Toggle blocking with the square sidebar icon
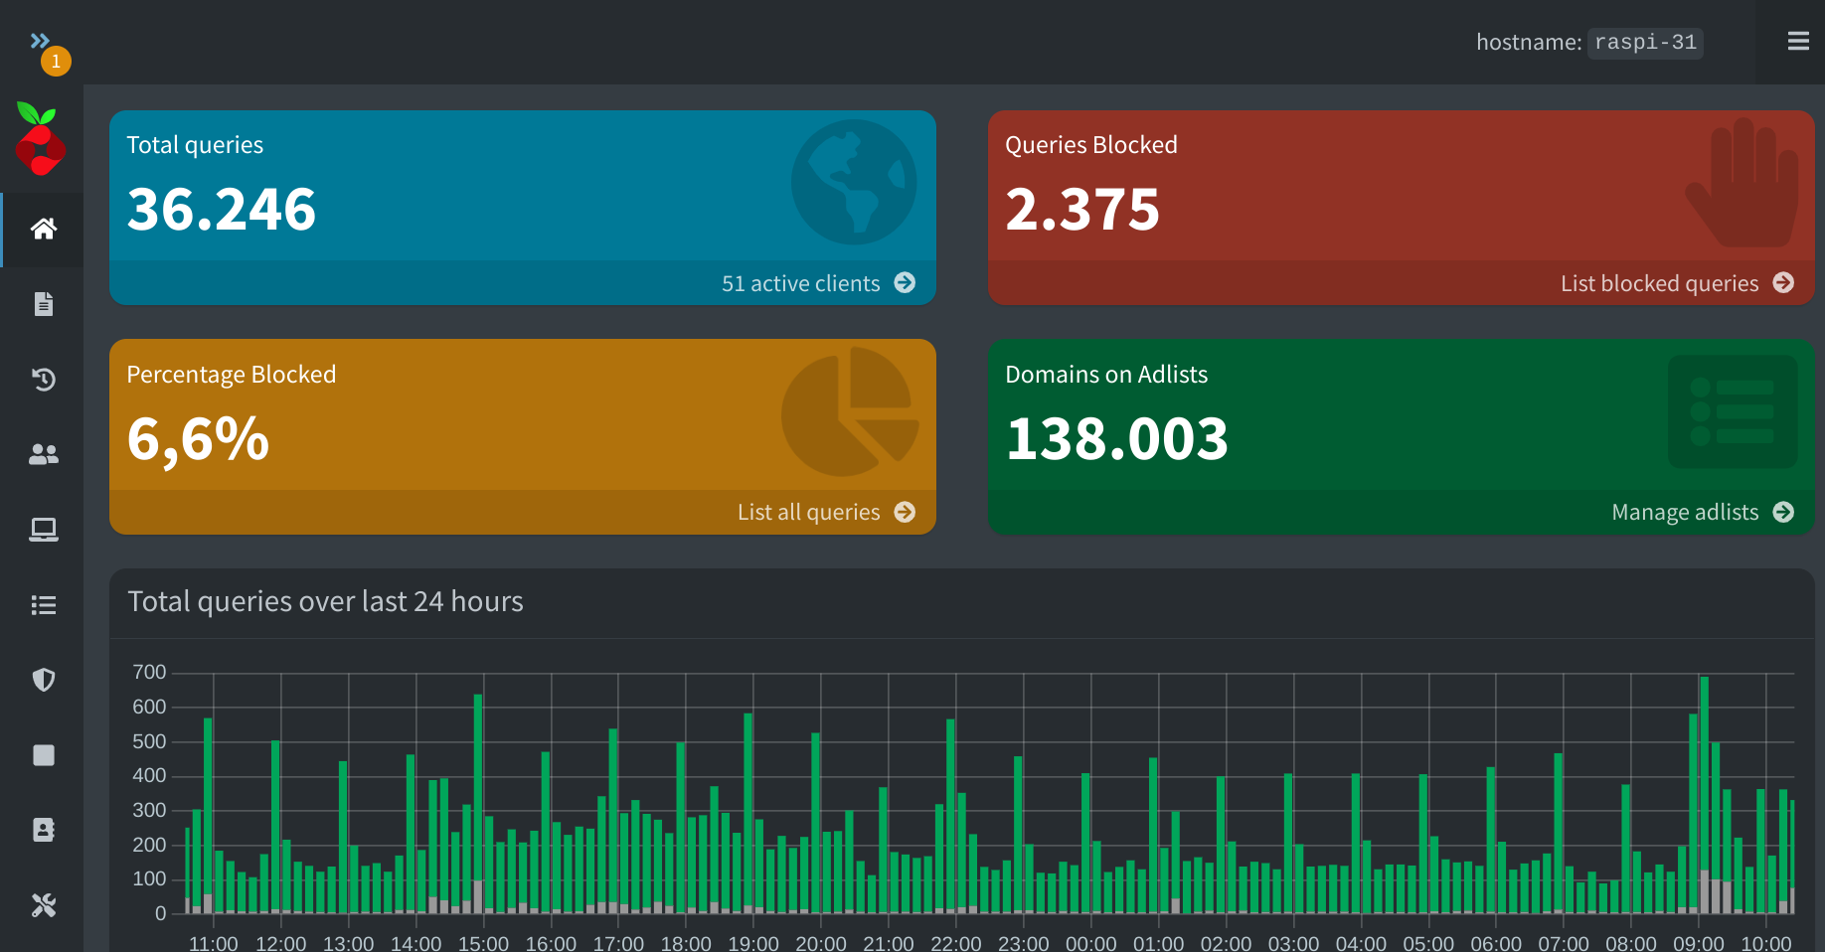 pos(43,755)
